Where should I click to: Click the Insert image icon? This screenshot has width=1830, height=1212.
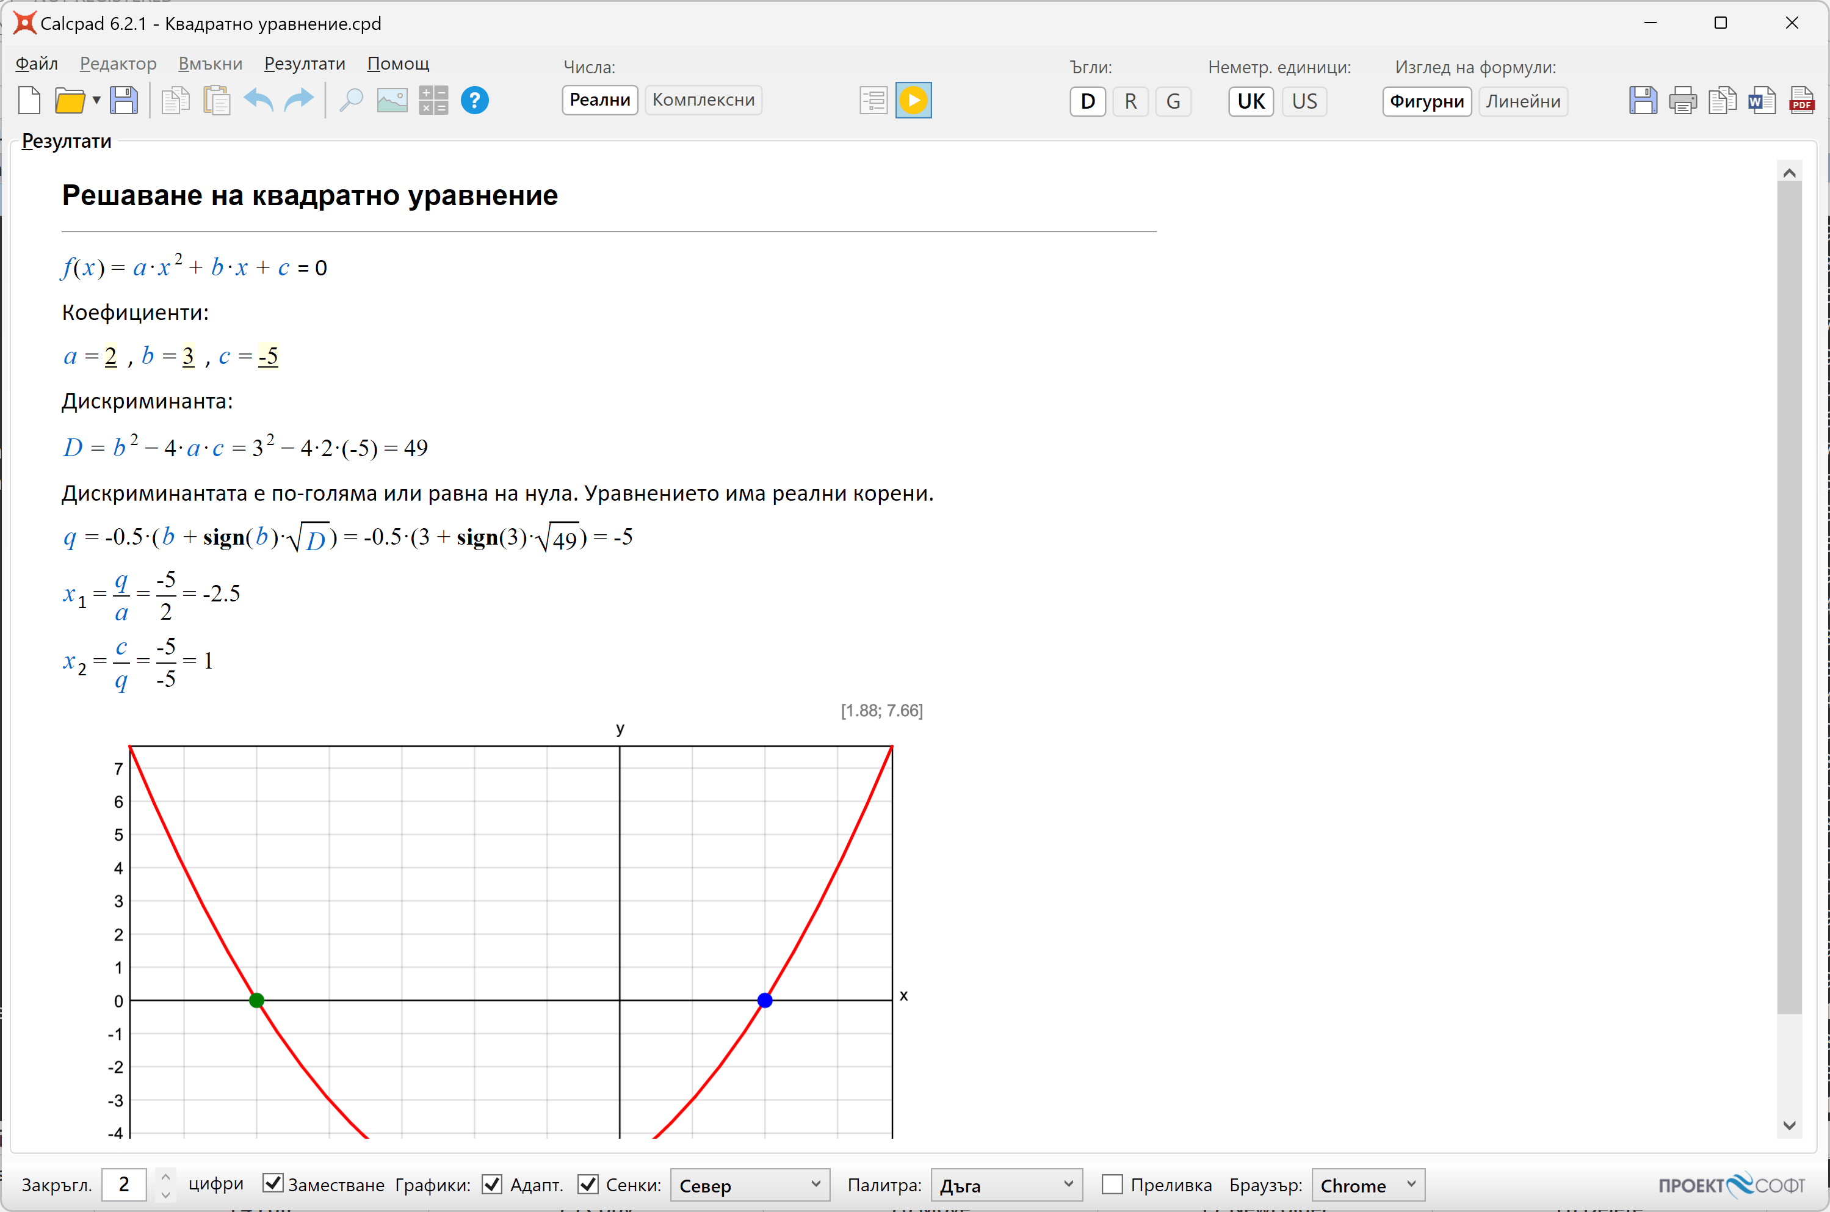pos(392,101)
